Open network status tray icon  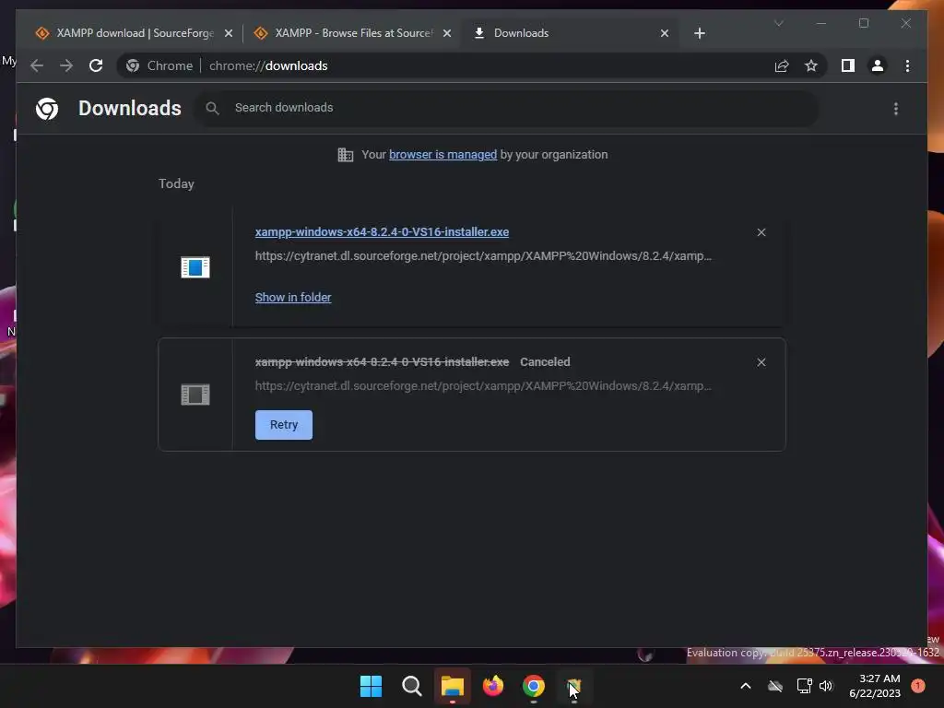point(804,686)
